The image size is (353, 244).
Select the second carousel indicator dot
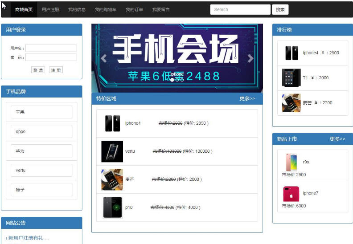pyautogui.click(x=177, y=80)
